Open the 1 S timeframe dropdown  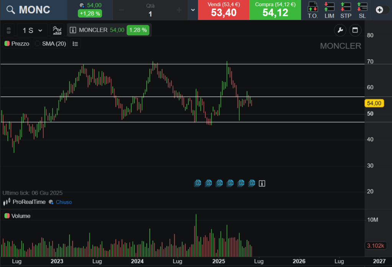coord(32,30)
